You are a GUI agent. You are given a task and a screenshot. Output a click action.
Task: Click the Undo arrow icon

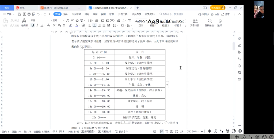(39, 14)
